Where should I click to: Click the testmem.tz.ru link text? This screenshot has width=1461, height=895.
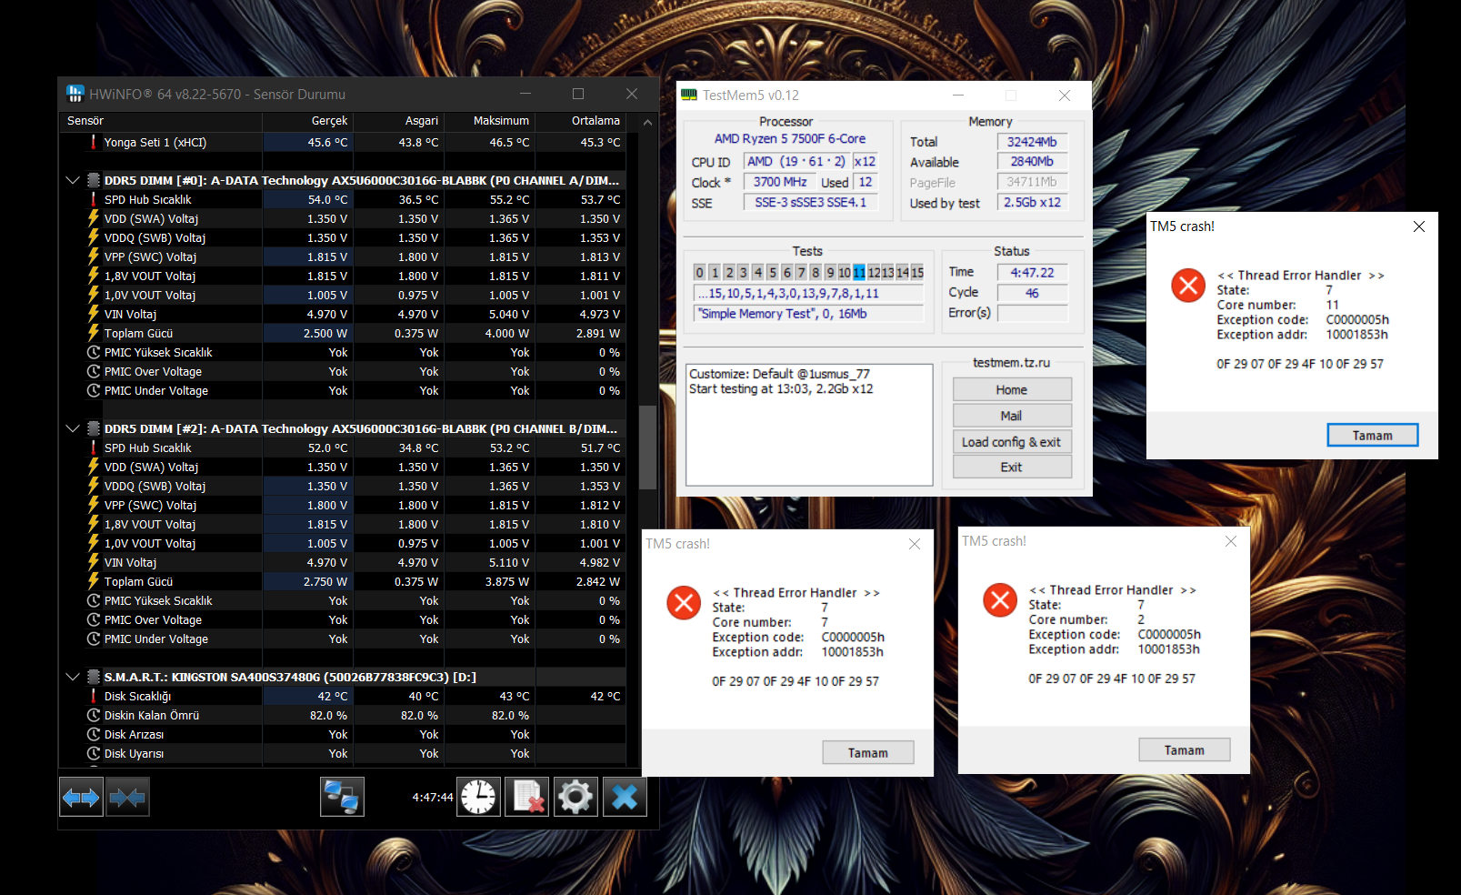(1011, 362)
